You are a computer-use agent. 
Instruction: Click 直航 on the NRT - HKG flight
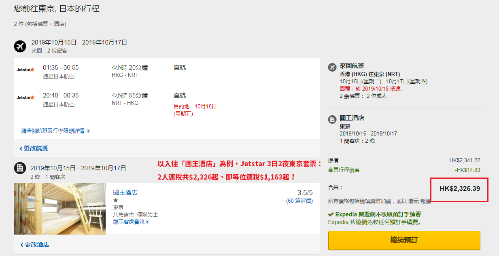pyautogui.click(x=180, y=95)
